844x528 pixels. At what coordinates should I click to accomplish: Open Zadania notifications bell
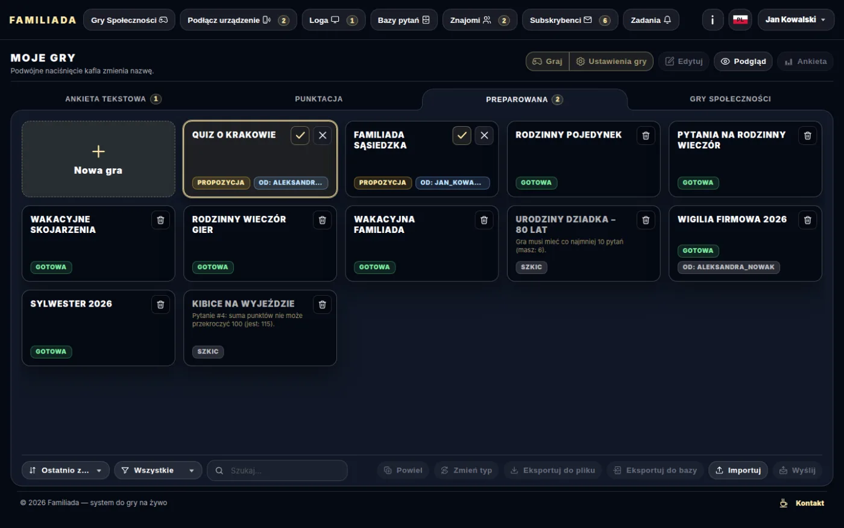651,20
